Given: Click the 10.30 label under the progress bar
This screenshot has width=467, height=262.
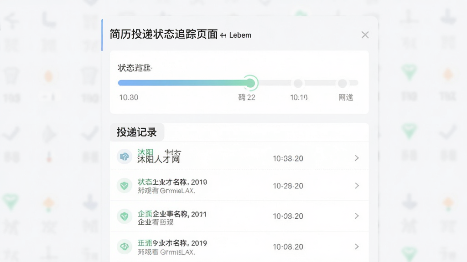Looking at the screenshot, I should pyautogui.click(x=129, y=97).
